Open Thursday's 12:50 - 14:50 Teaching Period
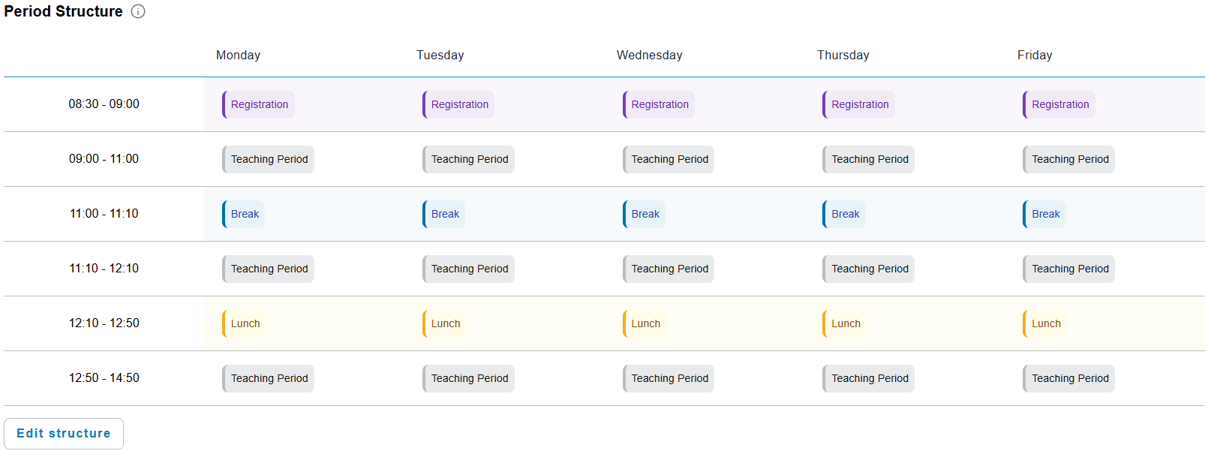Viewport: 1214px width, 451px height. 868,378
